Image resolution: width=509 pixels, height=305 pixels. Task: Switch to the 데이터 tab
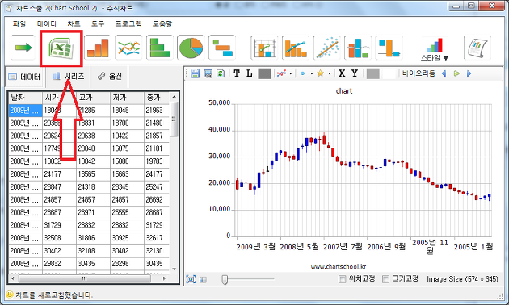tap(25, 77)
